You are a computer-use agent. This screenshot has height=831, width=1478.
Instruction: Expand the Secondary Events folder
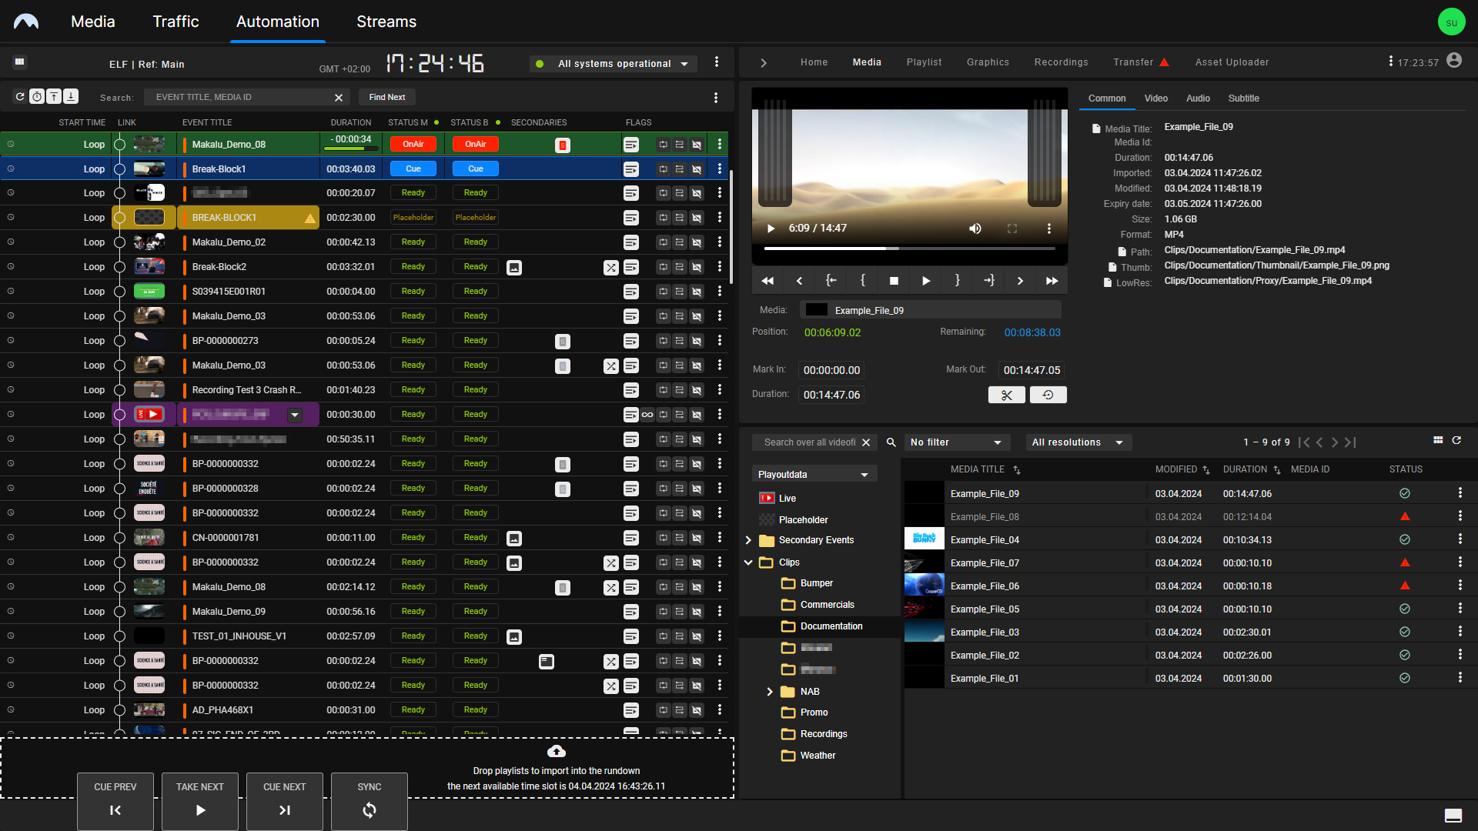point(748,540)
